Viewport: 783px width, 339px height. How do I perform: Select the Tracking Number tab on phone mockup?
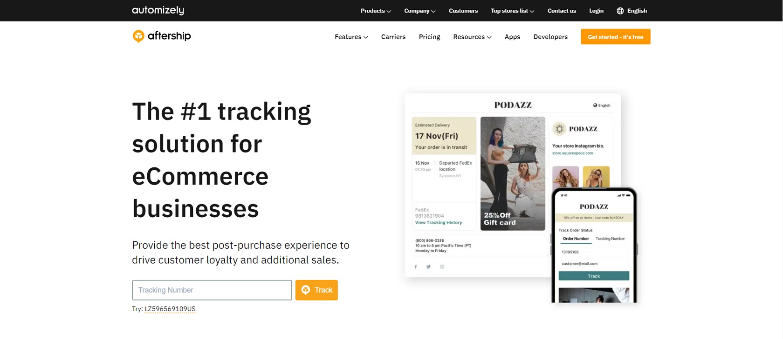(x=610, y=239)
